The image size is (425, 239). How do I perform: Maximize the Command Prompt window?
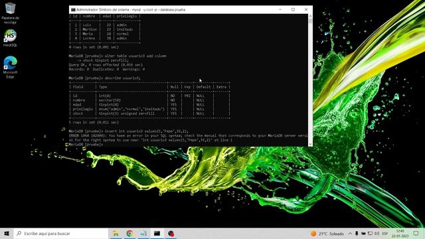point(293,9)
